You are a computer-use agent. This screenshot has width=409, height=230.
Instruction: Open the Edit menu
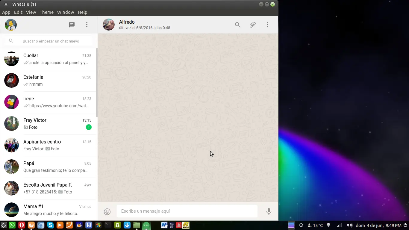[18, 12]
